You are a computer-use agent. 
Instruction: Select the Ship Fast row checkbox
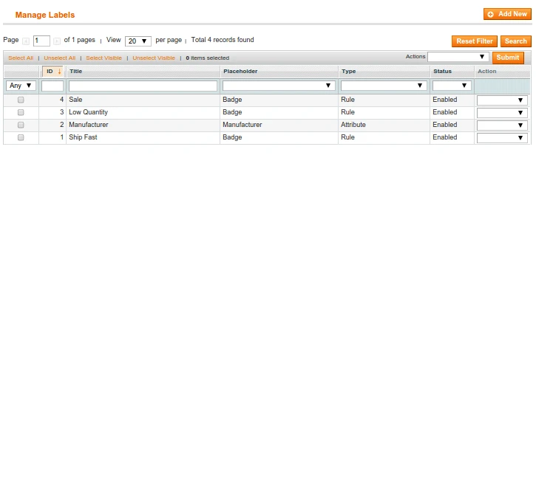coord(21,137)
